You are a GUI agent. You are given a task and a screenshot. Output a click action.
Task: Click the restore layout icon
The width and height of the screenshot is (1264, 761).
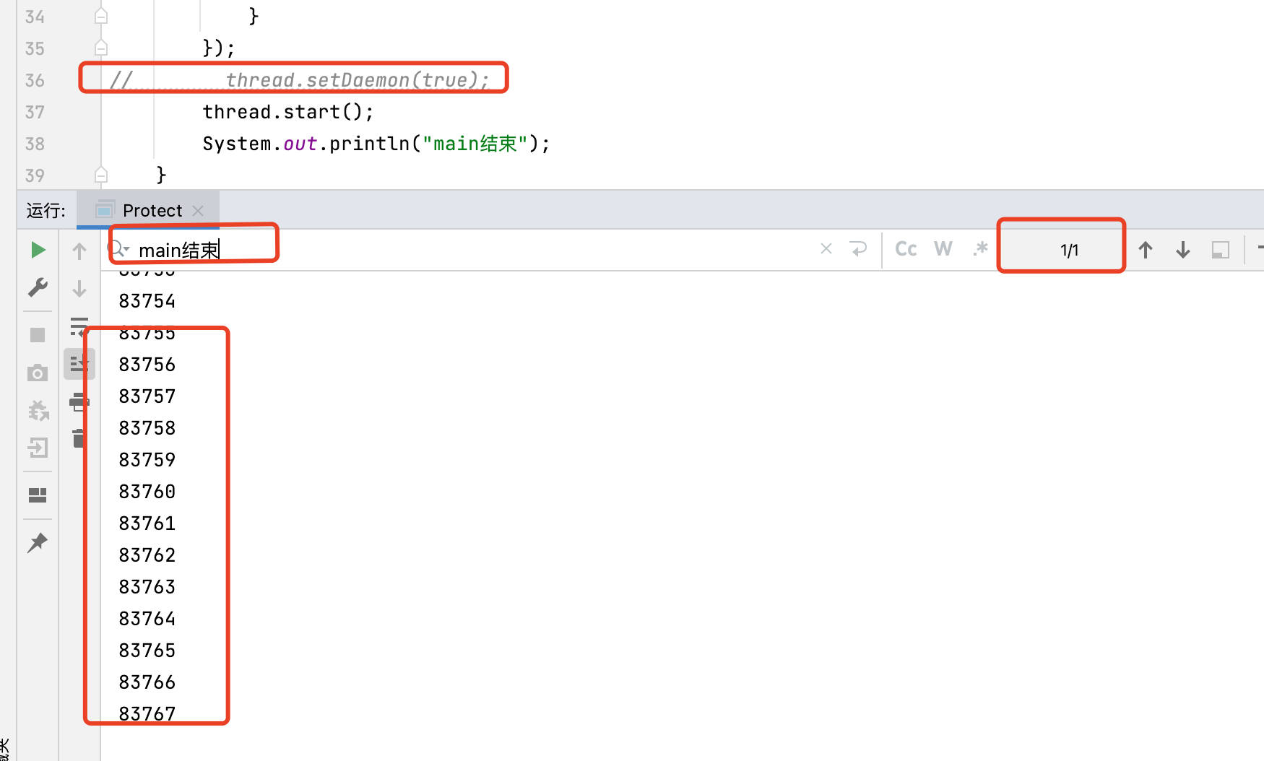coord(38,495)
